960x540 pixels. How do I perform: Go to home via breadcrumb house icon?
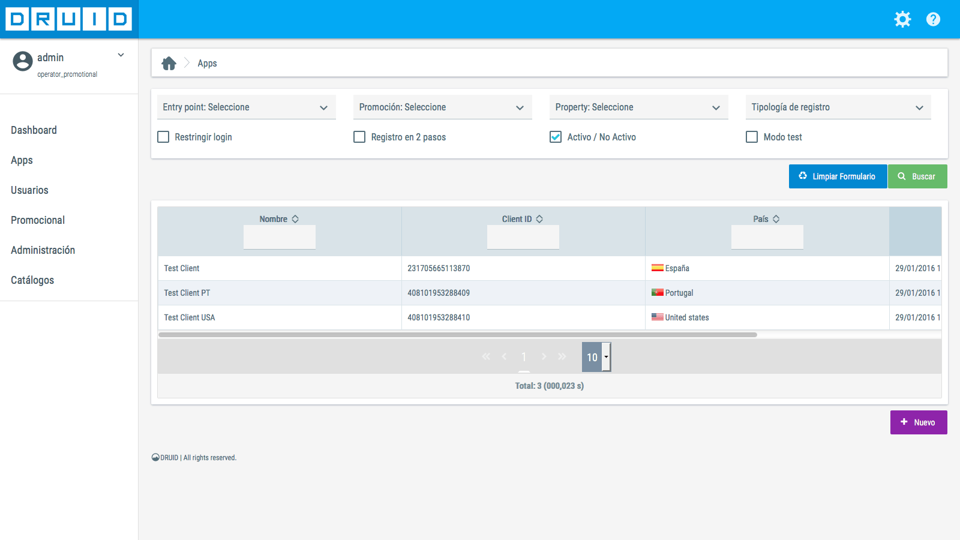click(x=169, y=63)
